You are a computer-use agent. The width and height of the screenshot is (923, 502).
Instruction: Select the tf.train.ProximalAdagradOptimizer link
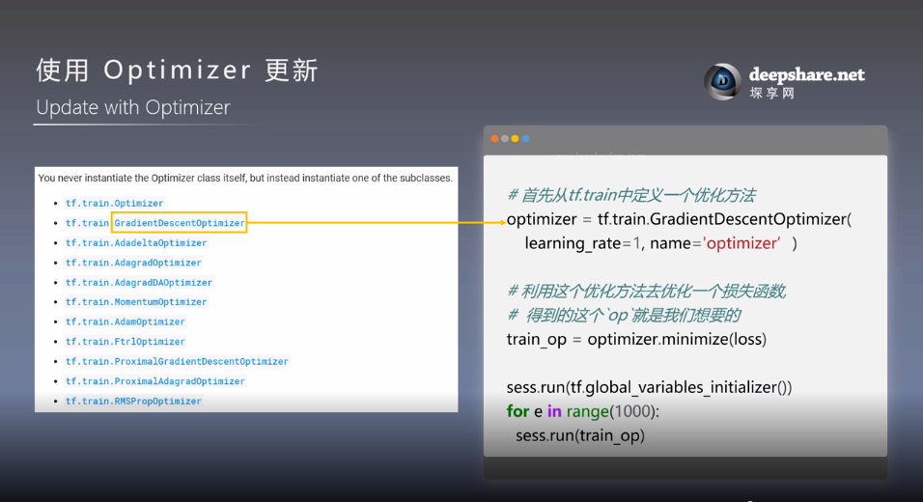coord(155,381)
